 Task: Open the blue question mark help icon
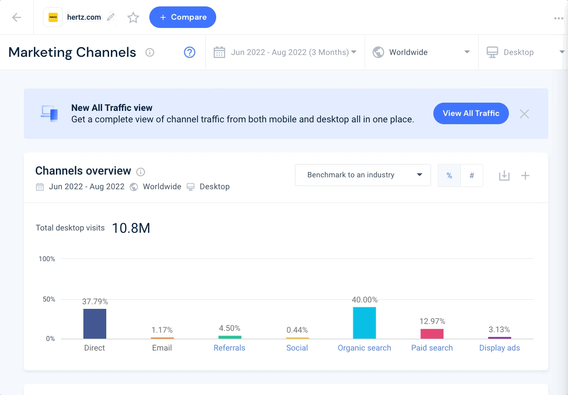coord(190,52)
